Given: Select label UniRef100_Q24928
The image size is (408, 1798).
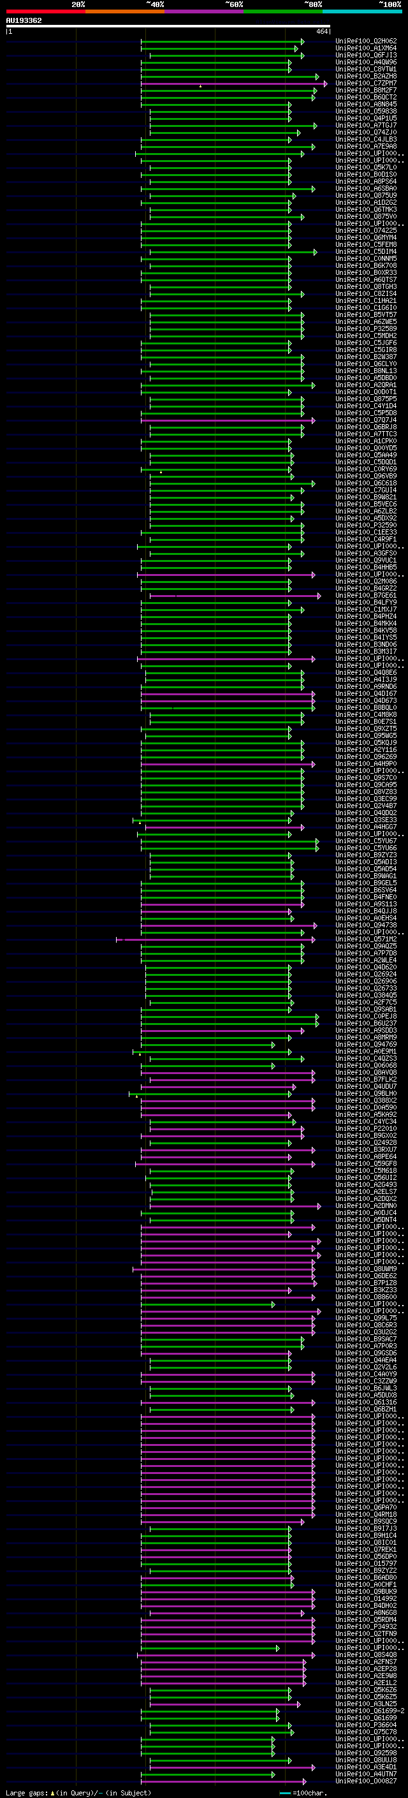Looking at the screenshot, I should (x=365, y=1142).
